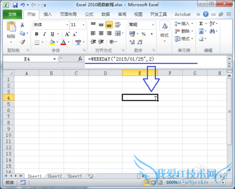Select column header D

tap(105, 73)
